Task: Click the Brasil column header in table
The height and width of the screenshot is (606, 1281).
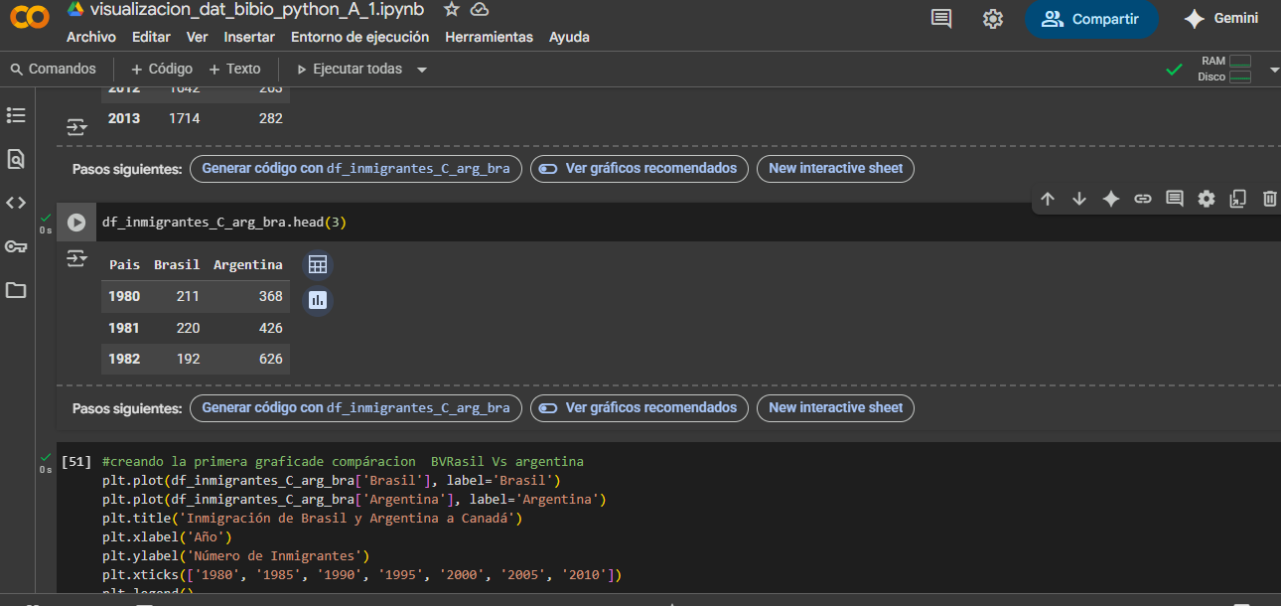Action: coord(177,264)
